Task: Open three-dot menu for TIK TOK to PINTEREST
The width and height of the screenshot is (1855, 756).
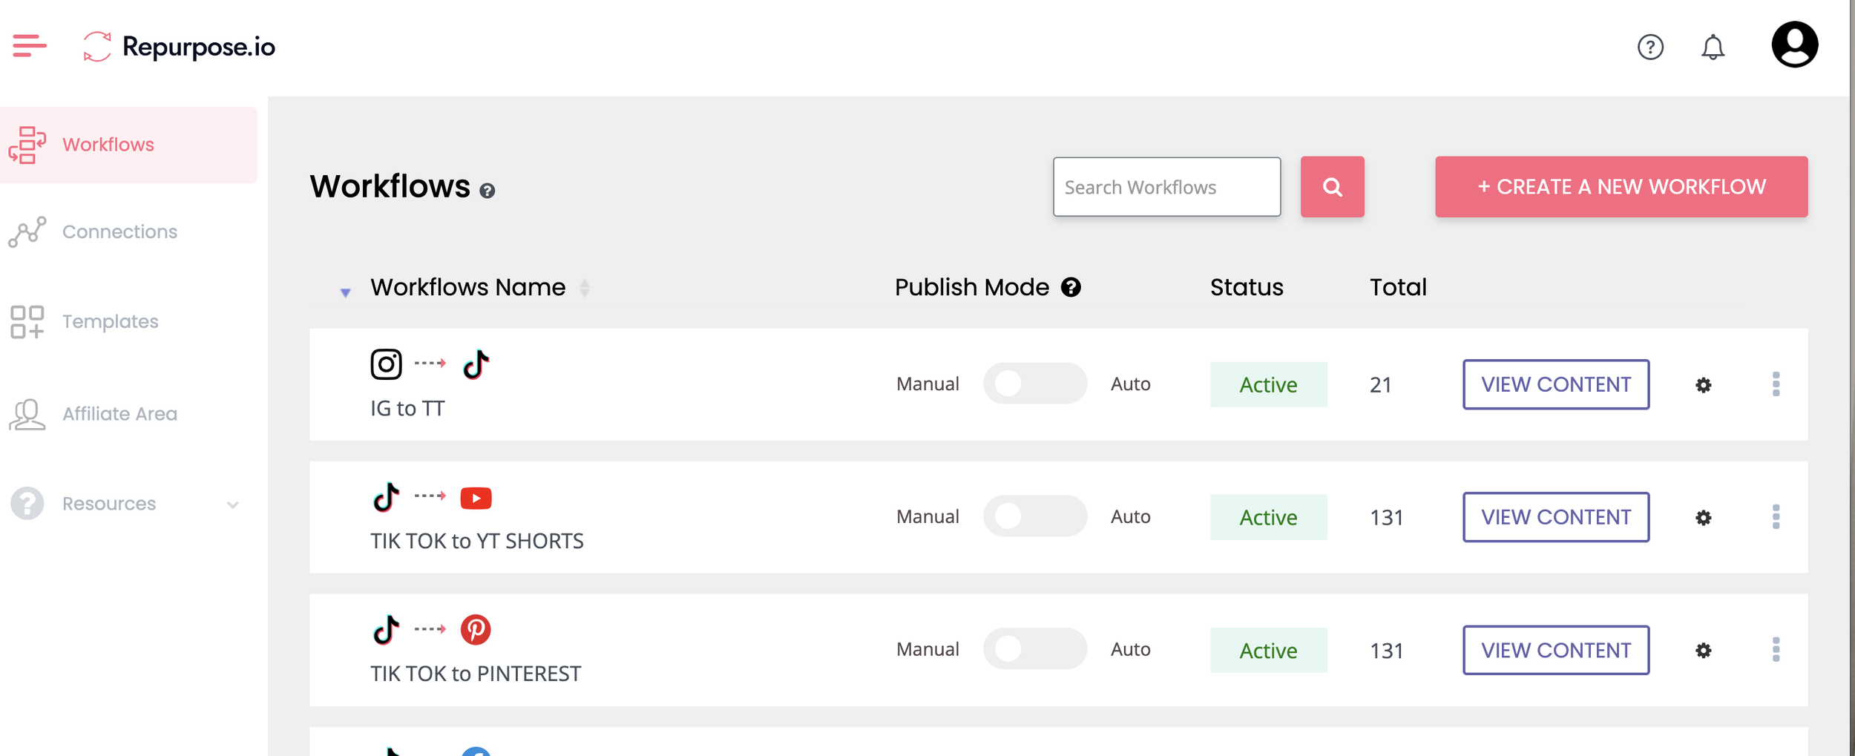Action: [1776, 650]
